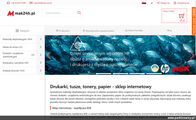Open the shopping cart icon

[x=182, y=16]
